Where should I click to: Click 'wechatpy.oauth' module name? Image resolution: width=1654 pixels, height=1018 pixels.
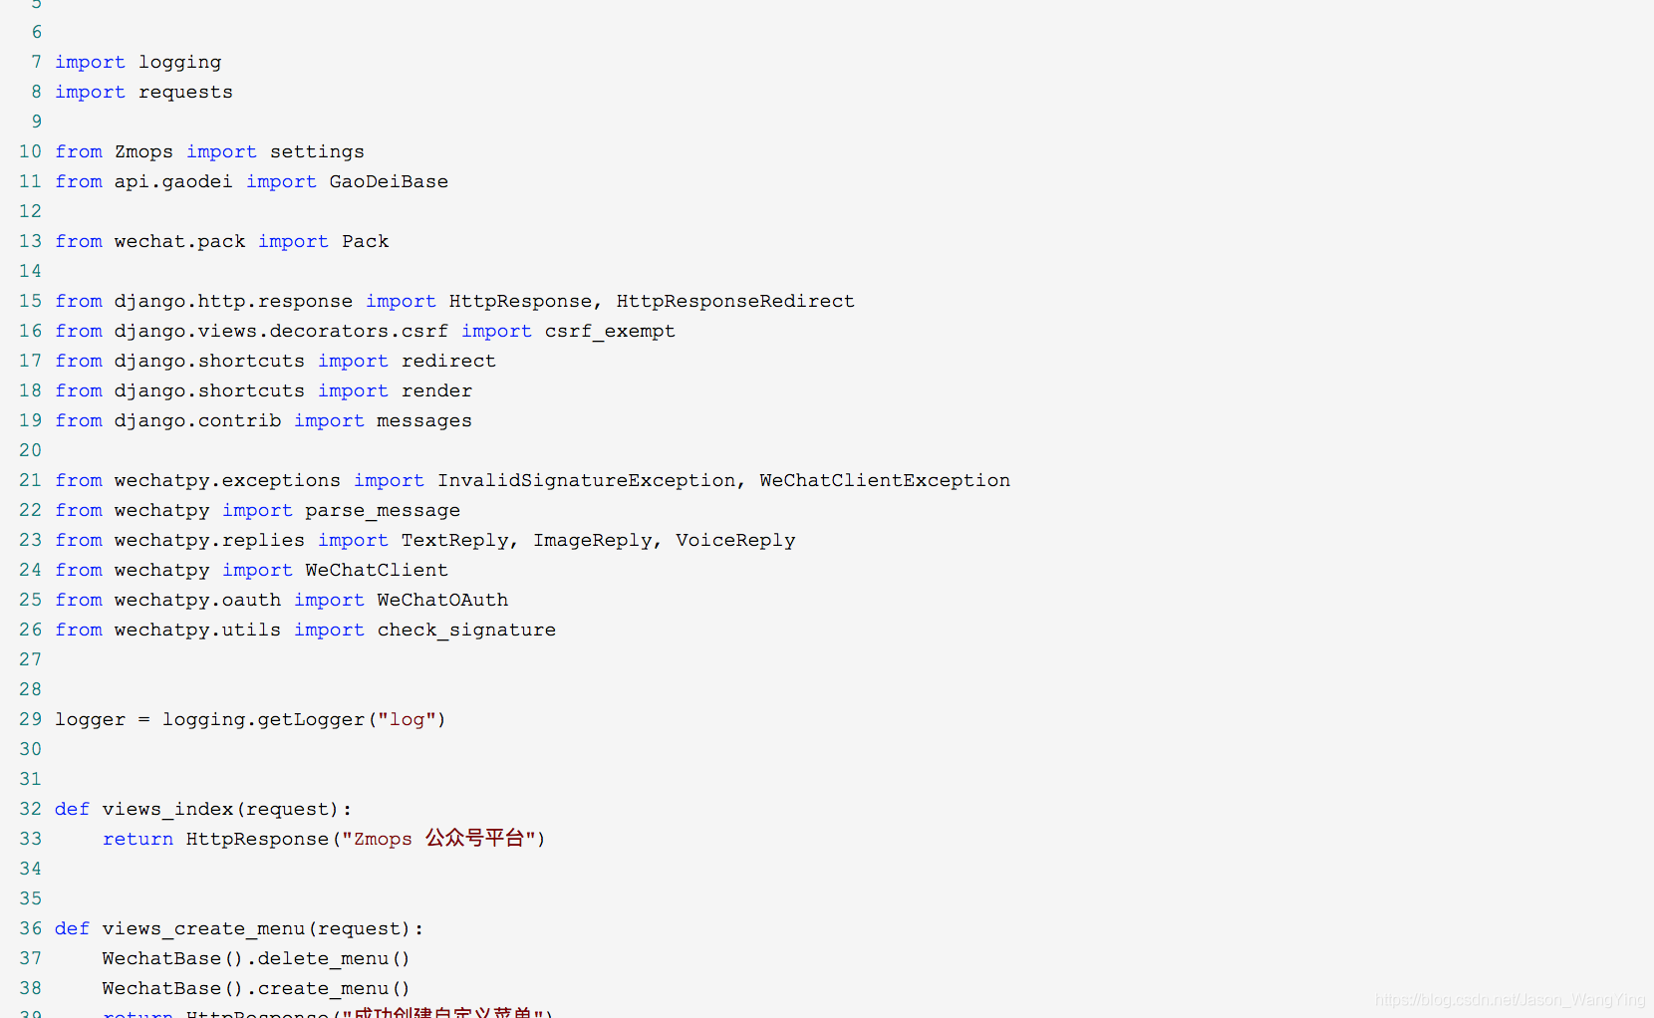pyautogui.click(x=197, y=600)
